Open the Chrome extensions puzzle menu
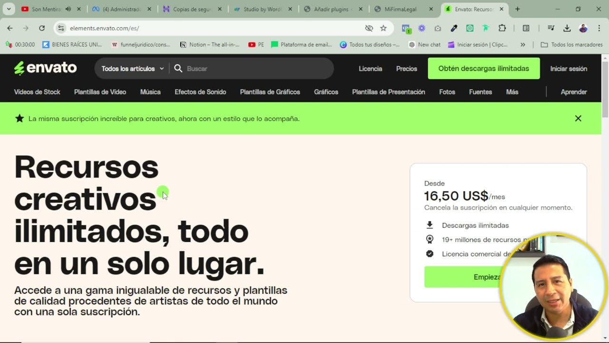This screenshot has height=343, width=609. [502, 28]
